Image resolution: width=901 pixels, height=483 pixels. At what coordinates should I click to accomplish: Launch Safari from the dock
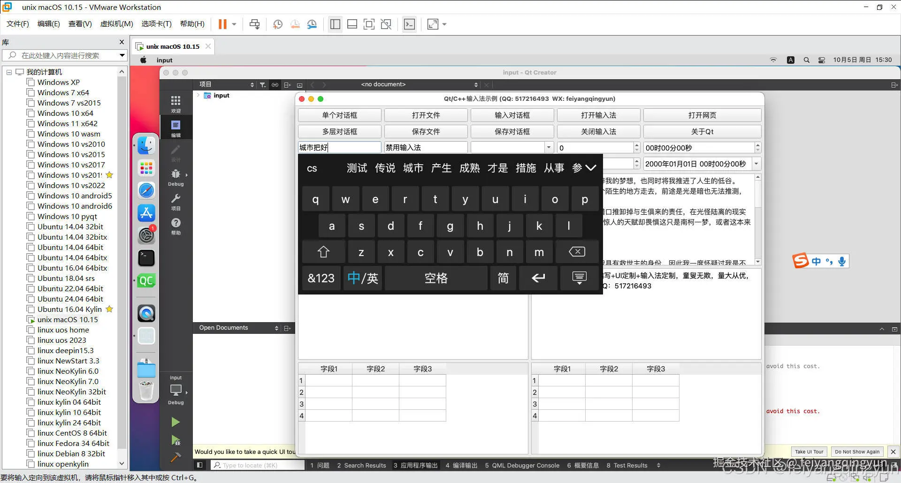click(x=146, y=190)
